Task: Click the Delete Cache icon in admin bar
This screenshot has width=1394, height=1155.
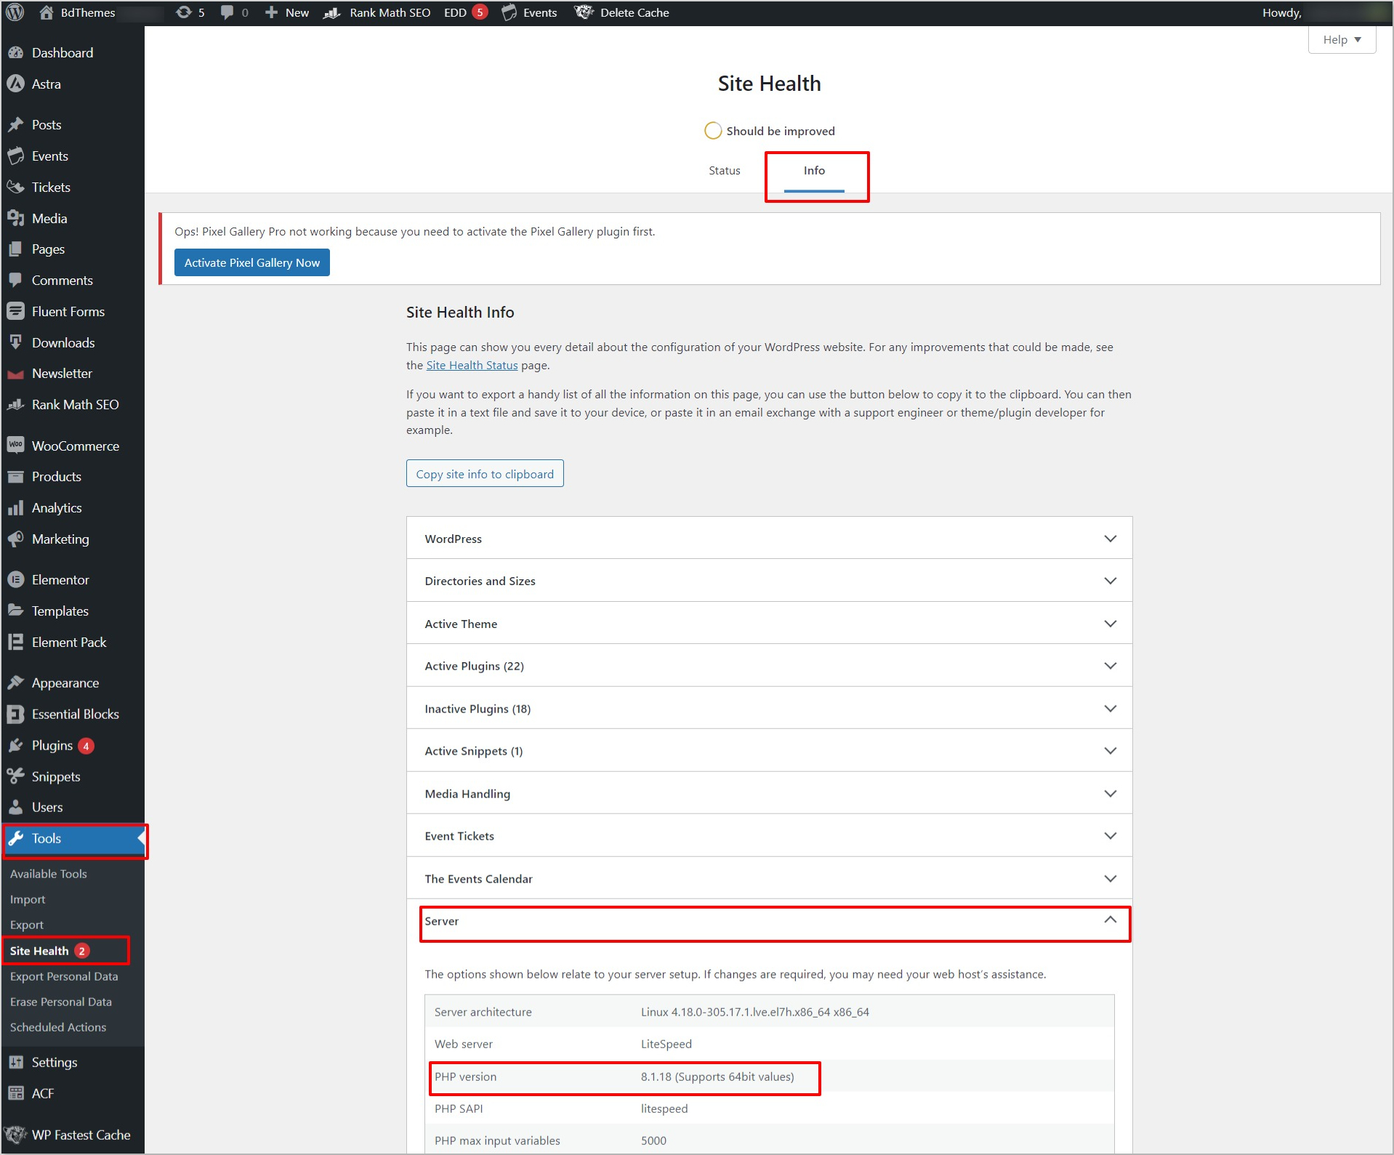Action: (x=584, y=12)
